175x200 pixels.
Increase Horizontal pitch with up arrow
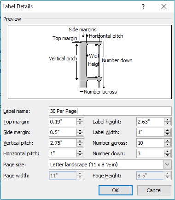tap(80, 152)
